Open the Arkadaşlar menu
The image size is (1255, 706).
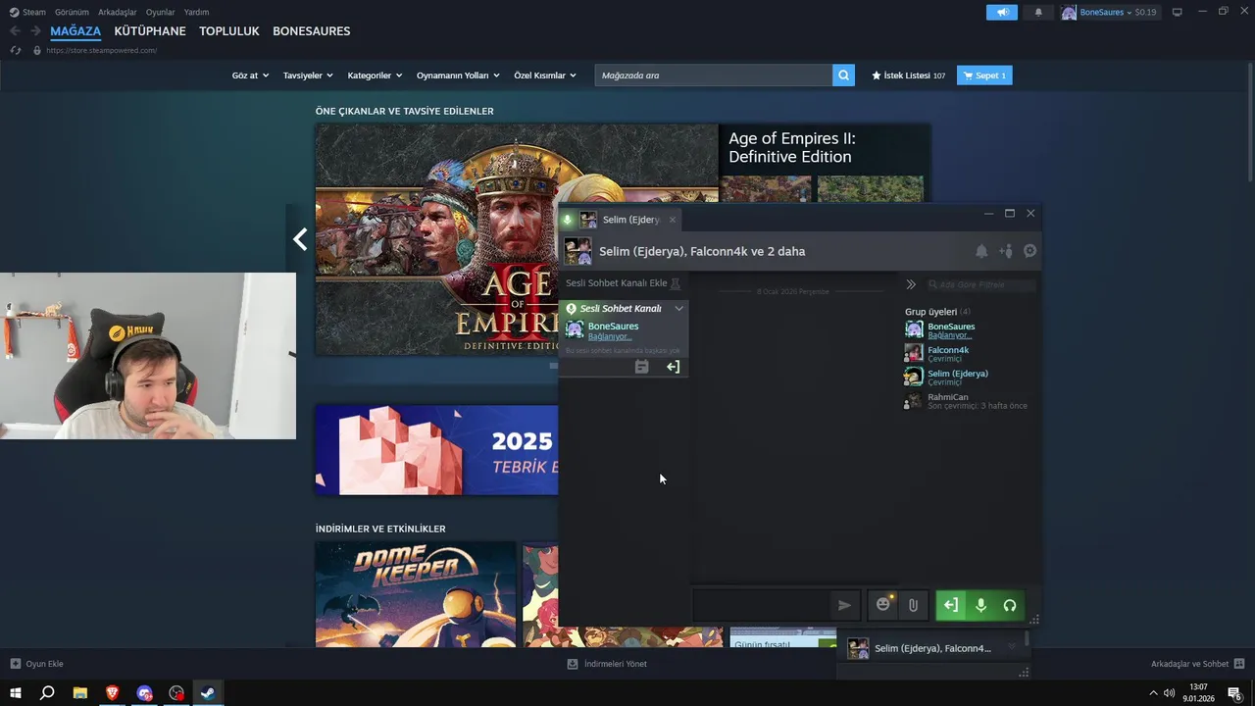[x=118, y=12]
